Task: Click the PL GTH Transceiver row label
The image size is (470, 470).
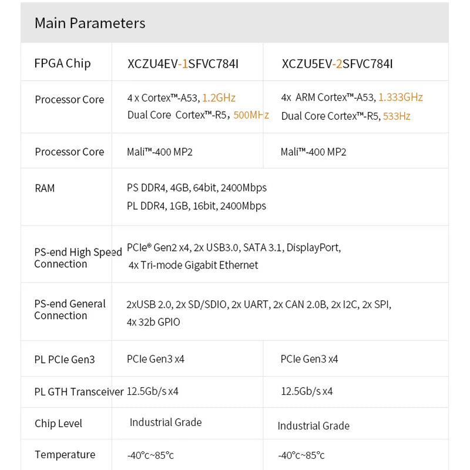Action: click(79, 392)
